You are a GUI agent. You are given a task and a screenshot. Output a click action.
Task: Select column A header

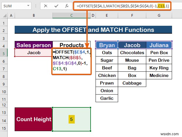(x=11, y=16)
